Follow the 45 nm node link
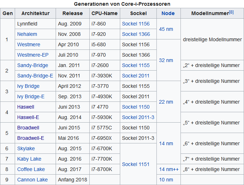This screenshot has width=244, height=185. click(166, 29)
